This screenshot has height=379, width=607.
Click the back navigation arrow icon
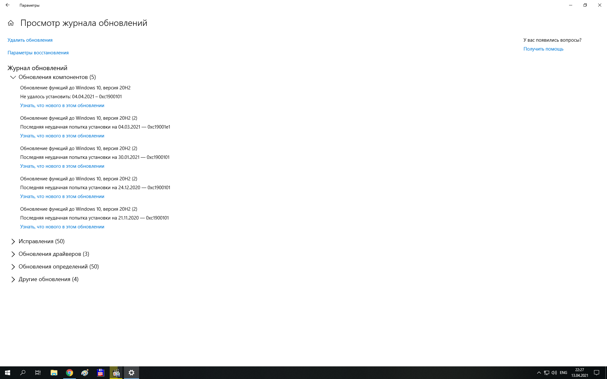point(7,5)
